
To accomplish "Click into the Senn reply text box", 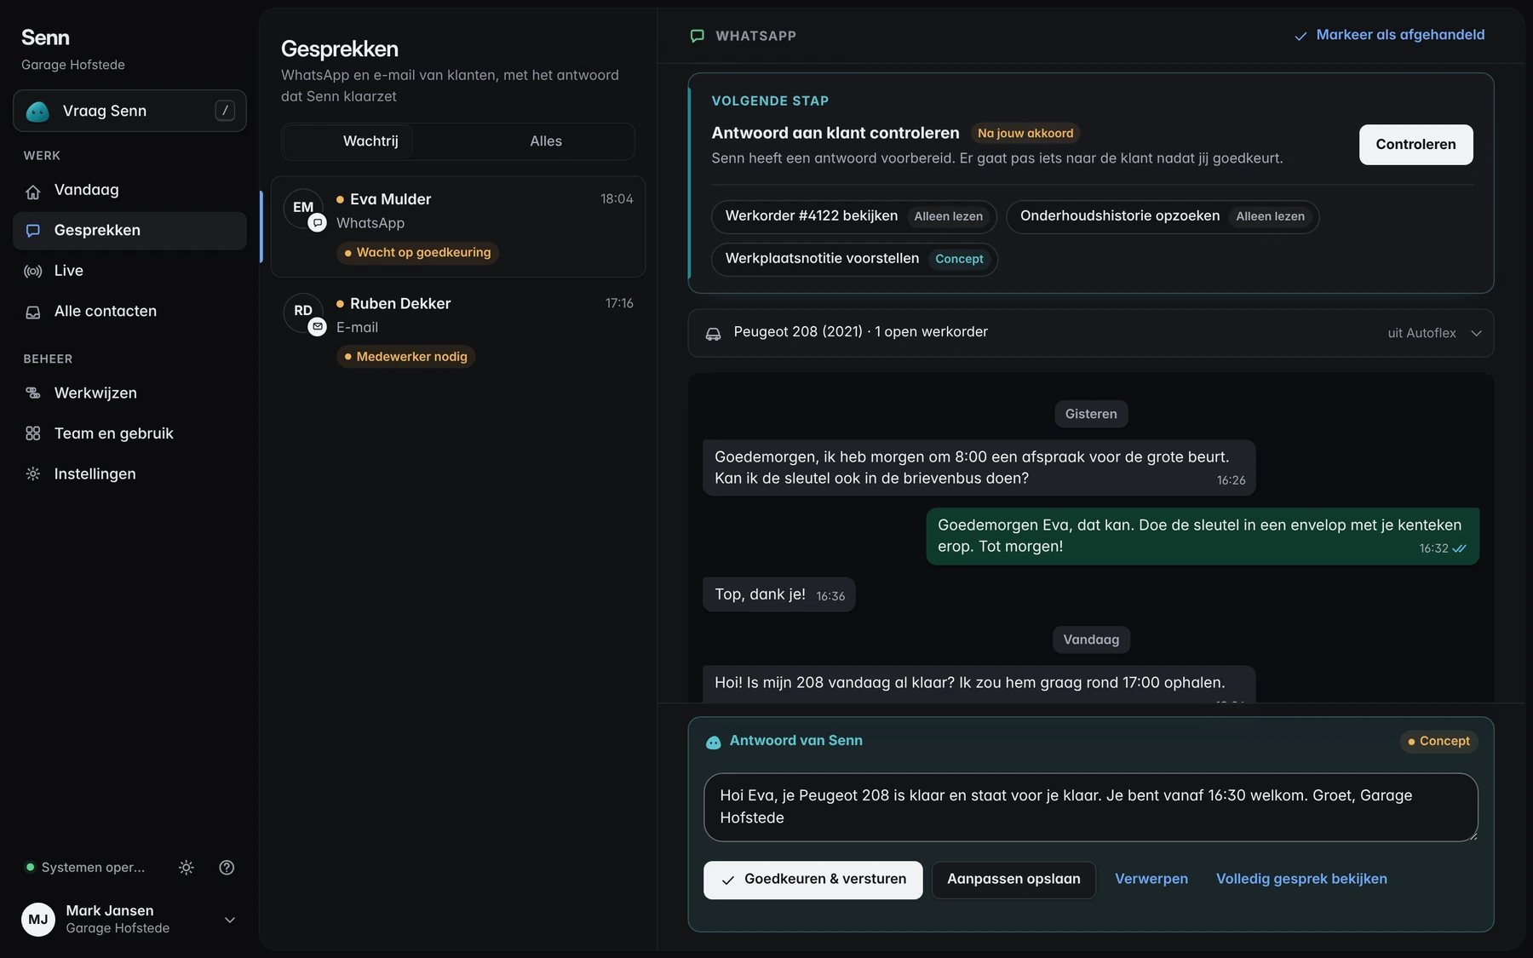I will pyautogui.click(x=1091, y=807).
